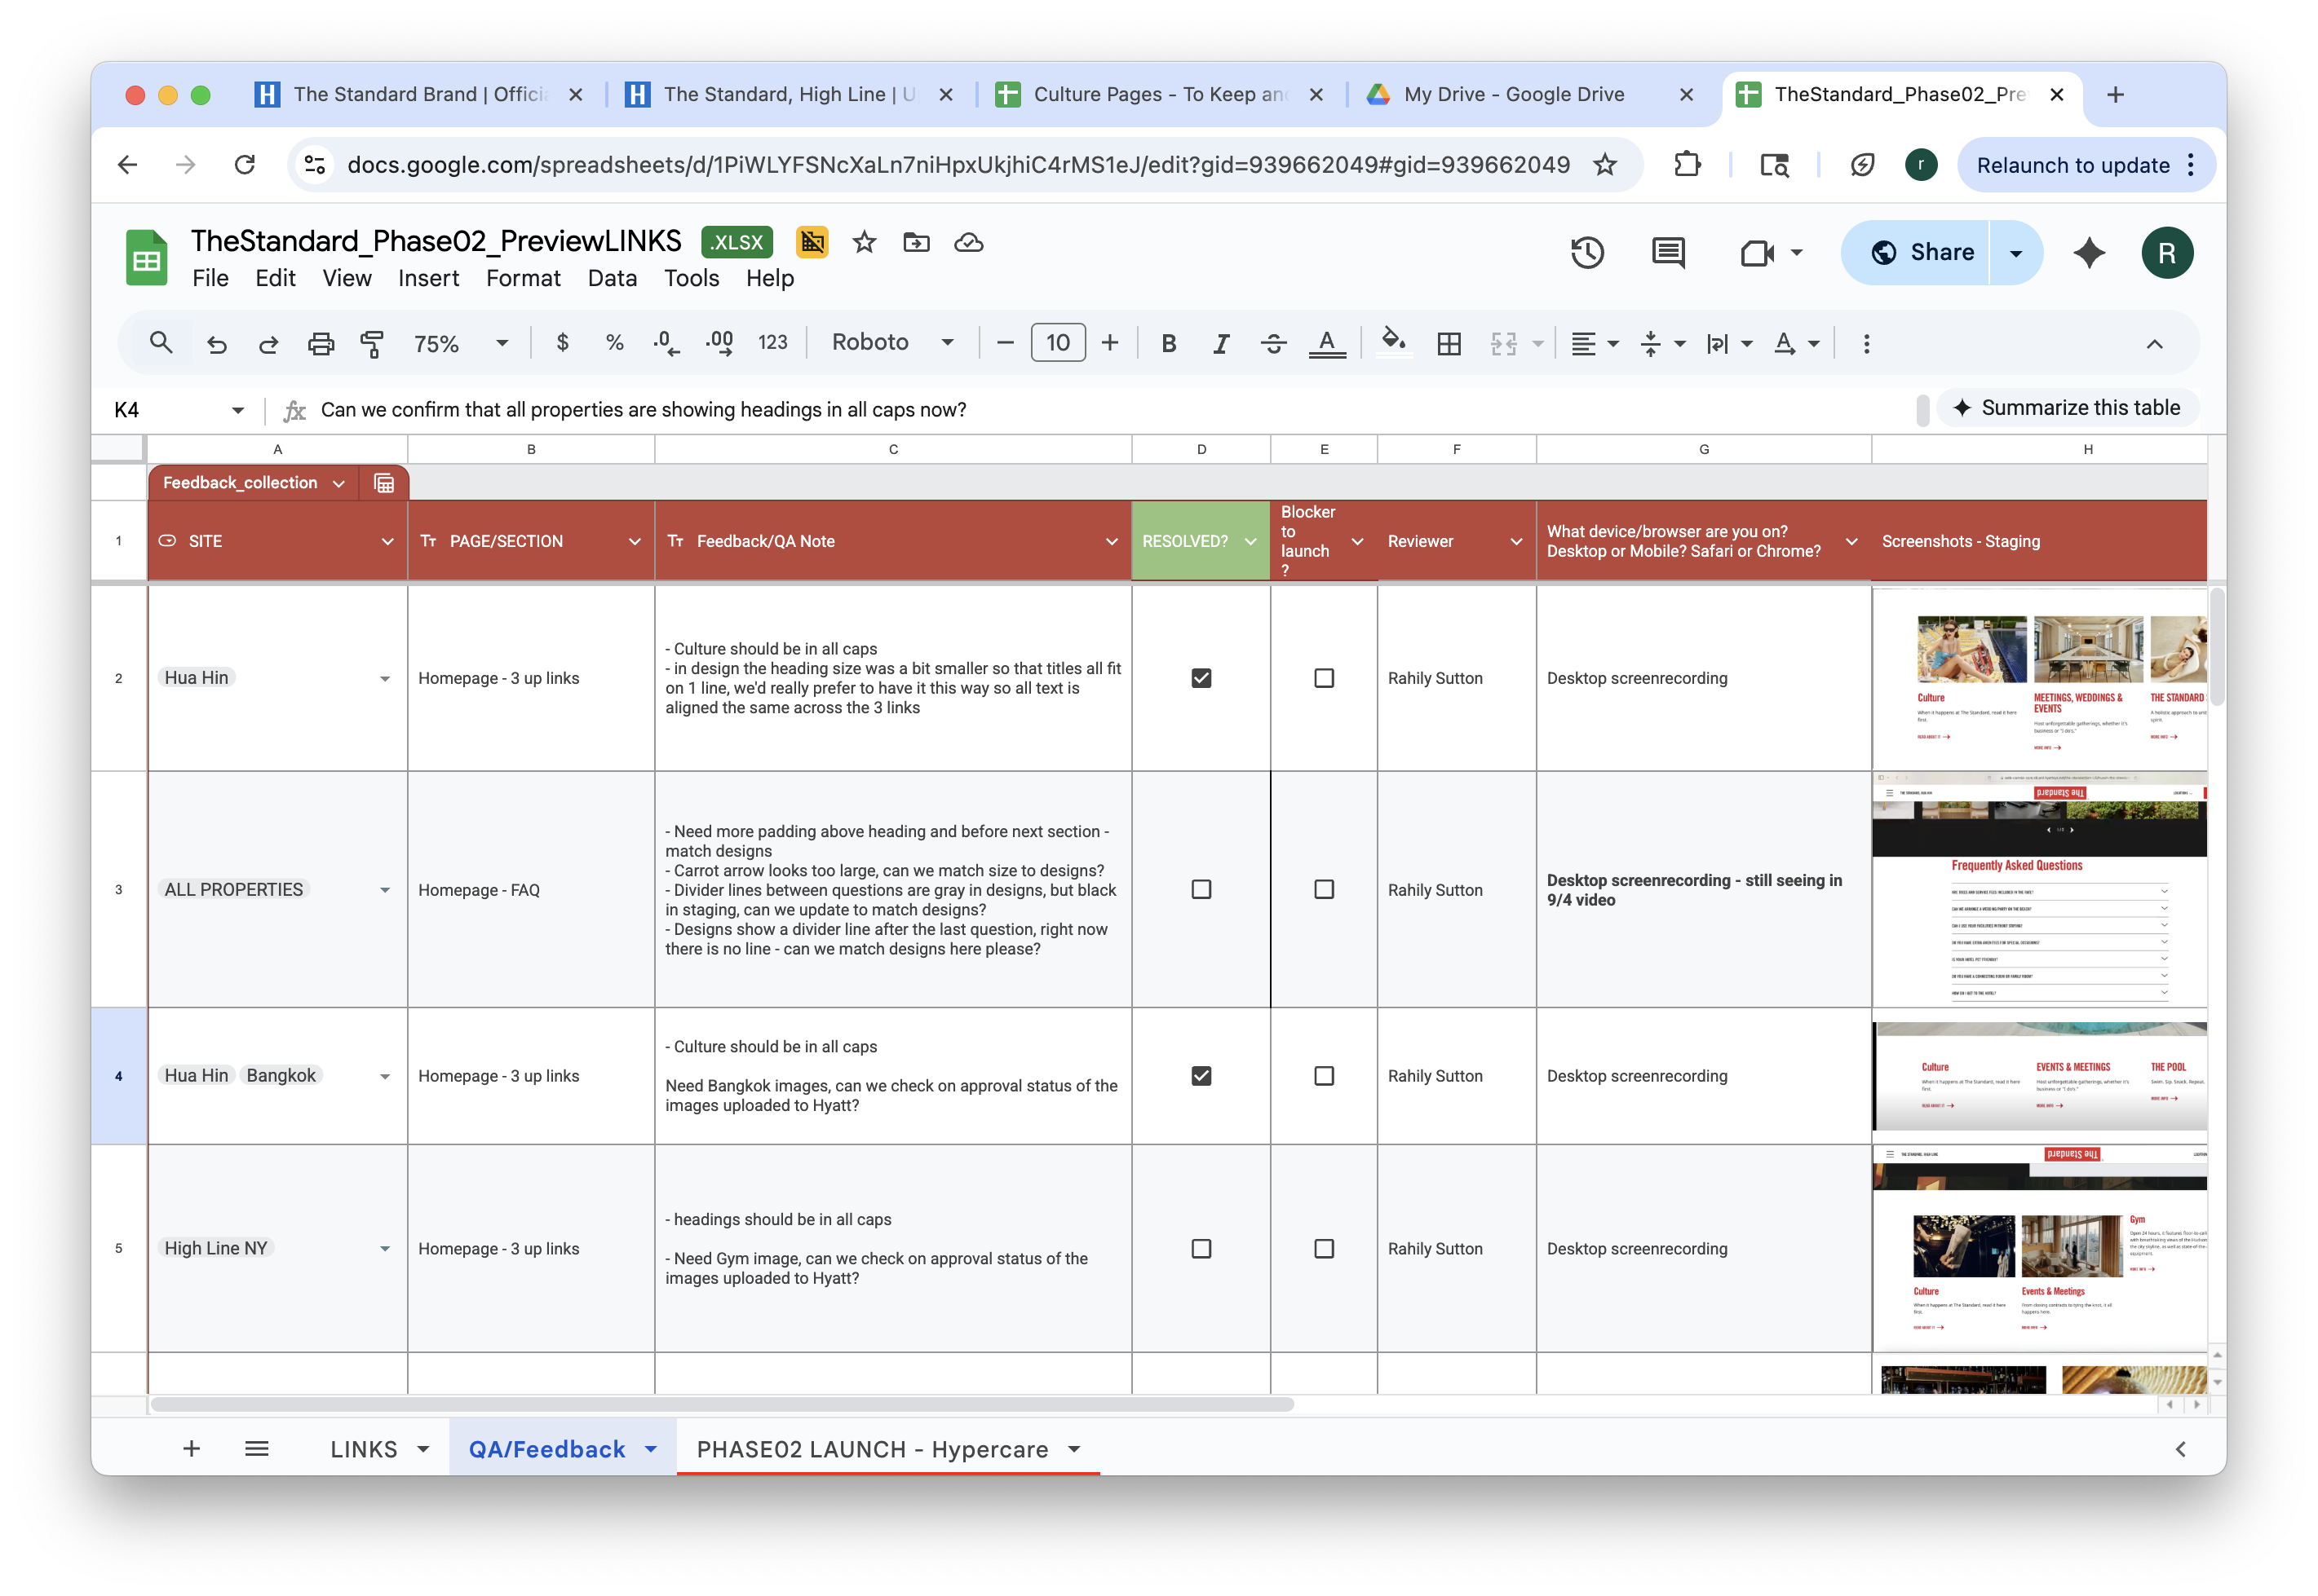Image resolution: width=2318 pixels, height=1596 pixels.
Task: Open the Format menu
Action: pyautogui.click(x=522, y=278)
